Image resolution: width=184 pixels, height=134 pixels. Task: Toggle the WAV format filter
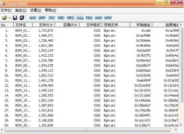(x=98, y=18)
